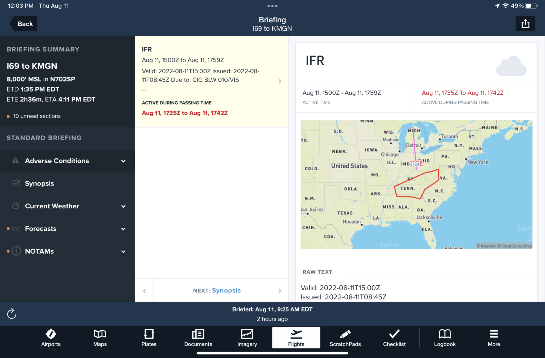
Task: Tap the share/export icon top right
Action: click(525, 23)
